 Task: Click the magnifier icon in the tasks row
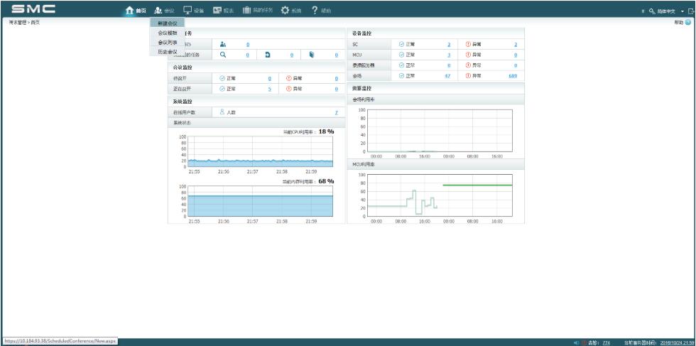pos(223,54)
